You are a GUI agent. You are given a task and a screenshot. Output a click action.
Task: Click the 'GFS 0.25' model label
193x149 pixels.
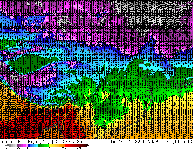point(72,142)
